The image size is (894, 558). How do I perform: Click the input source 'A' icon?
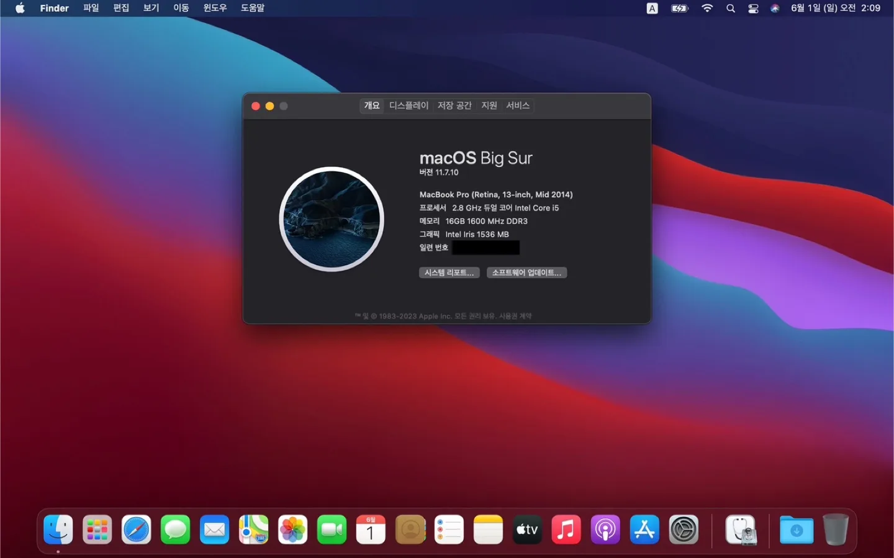click(652, 8)
